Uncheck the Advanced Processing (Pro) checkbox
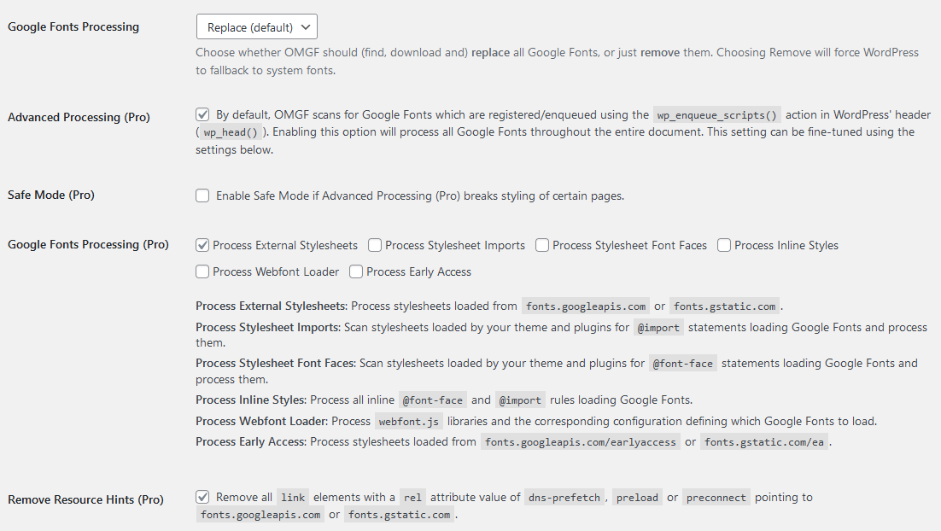 (x=202, y=114)
